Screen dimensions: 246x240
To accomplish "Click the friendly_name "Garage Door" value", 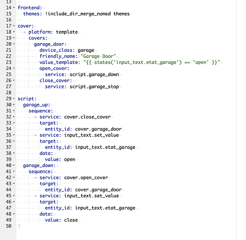I will [x=98, y=56].
